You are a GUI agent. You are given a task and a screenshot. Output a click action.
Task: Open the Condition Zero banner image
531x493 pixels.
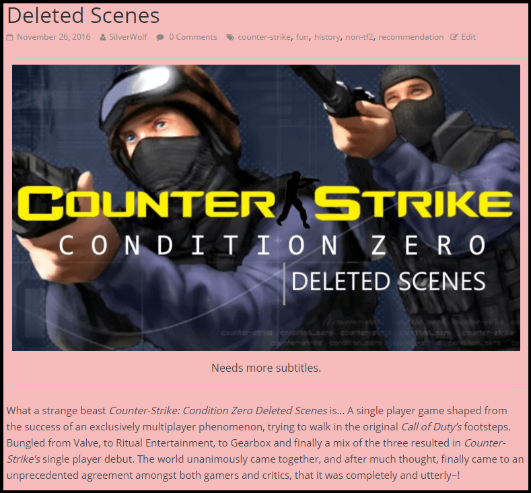[267, 207]
